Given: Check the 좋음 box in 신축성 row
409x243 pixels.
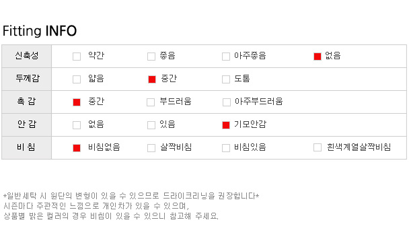Looking at the screenshot, I should point(151,57).
